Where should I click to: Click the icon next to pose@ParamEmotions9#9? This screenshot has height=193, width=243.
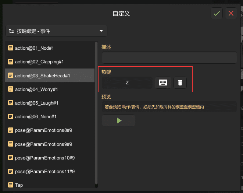(11, 144)
